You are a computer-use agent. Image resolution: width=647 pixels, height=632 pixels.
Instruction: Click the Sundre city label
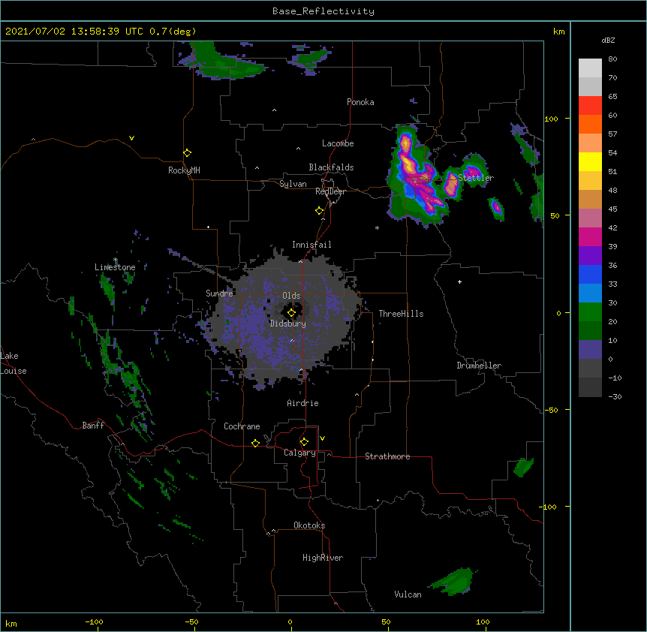[x=219, y=293]
